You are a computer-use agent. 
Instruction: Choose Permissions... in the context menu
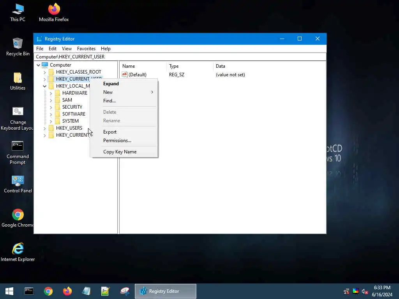click(124, 140)
